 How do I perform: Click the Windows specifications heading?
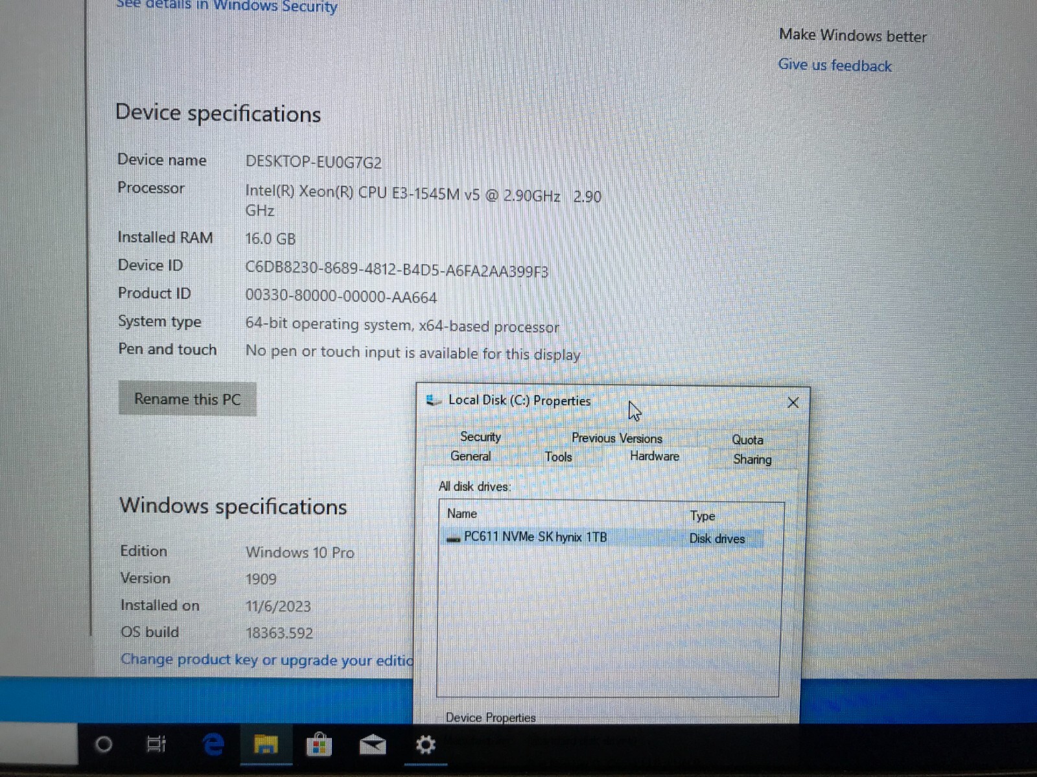233,506
